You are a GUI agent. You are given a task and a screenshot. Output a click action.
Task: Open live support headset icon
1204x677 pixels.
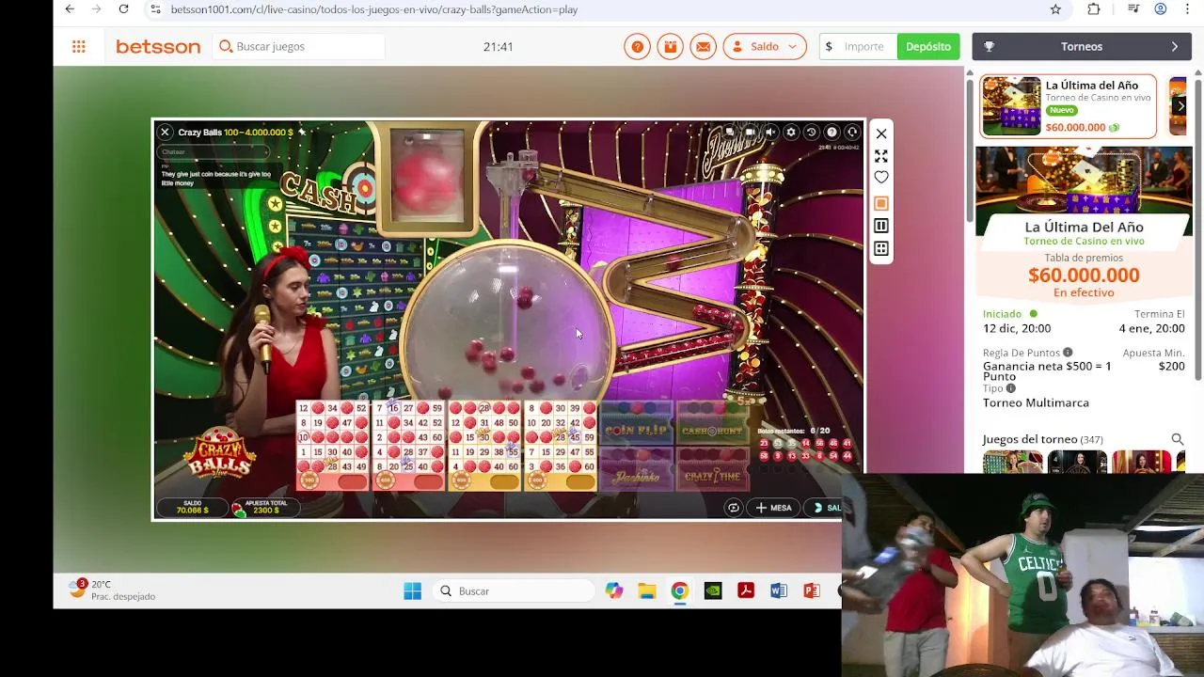pyautogui.click(x=852, y=133)
